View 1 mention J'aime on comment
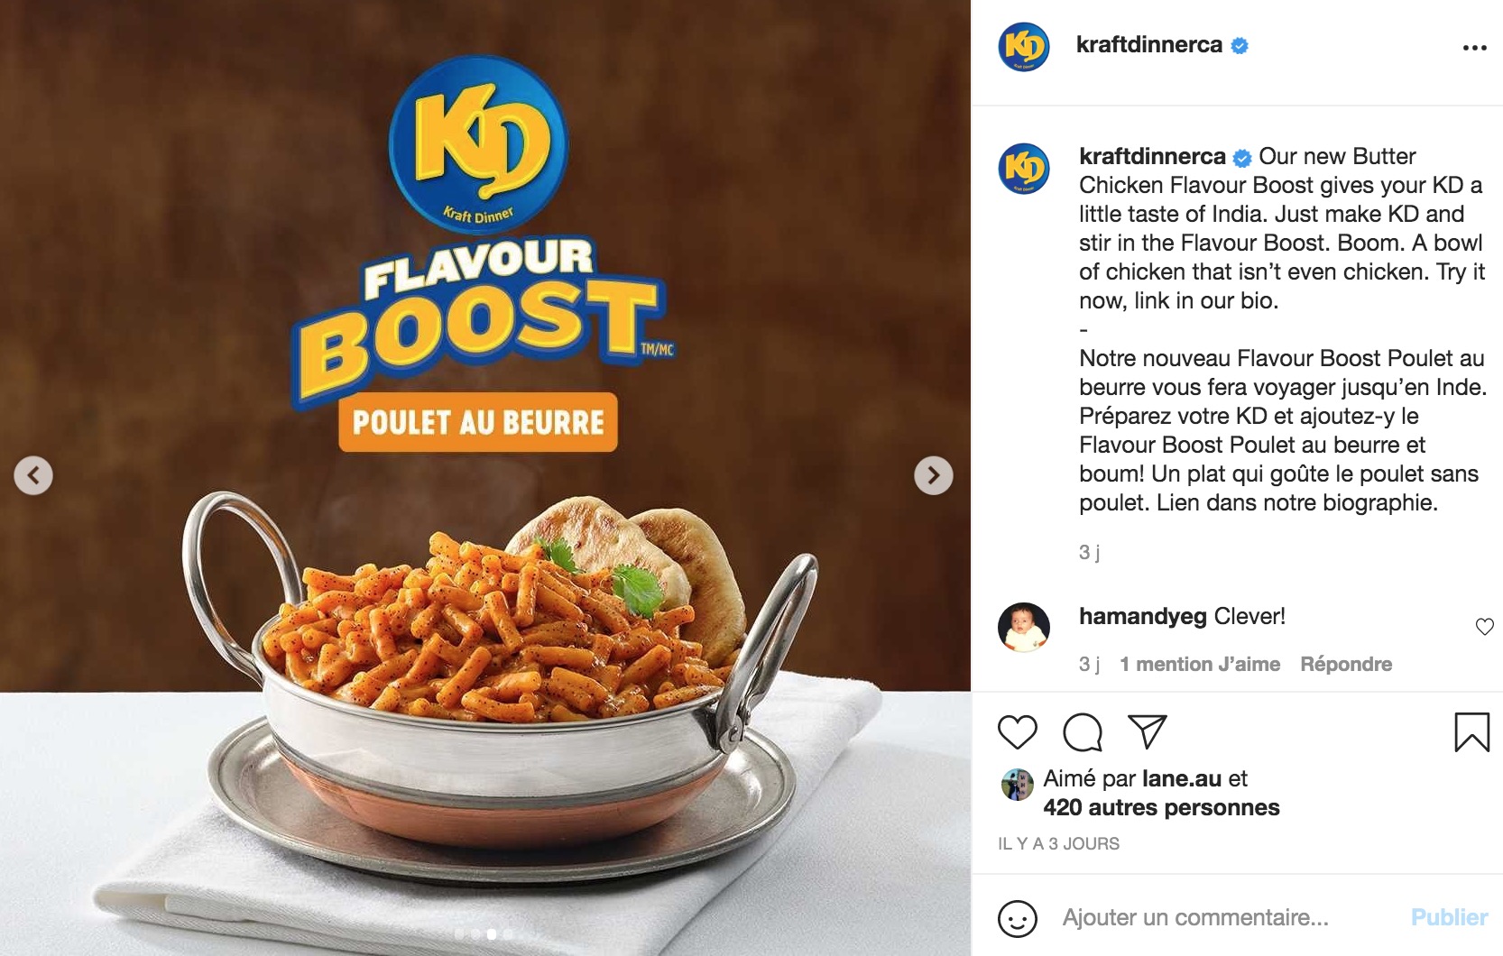 (1200, 664)
